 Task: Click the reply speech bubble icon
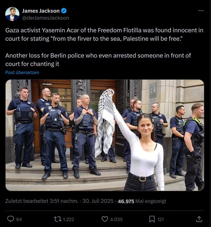[x=11, y=219]
